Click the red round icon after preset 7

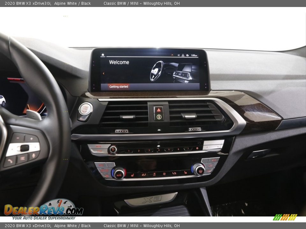[x=197, y=149]
